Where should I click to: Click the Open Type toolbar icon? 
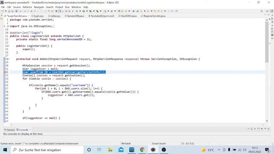[x=119, y=11]
